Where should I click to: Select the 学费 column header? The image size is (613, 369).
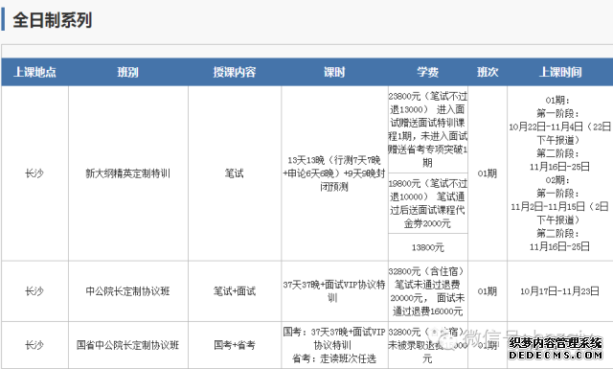(x=428, y=72)
